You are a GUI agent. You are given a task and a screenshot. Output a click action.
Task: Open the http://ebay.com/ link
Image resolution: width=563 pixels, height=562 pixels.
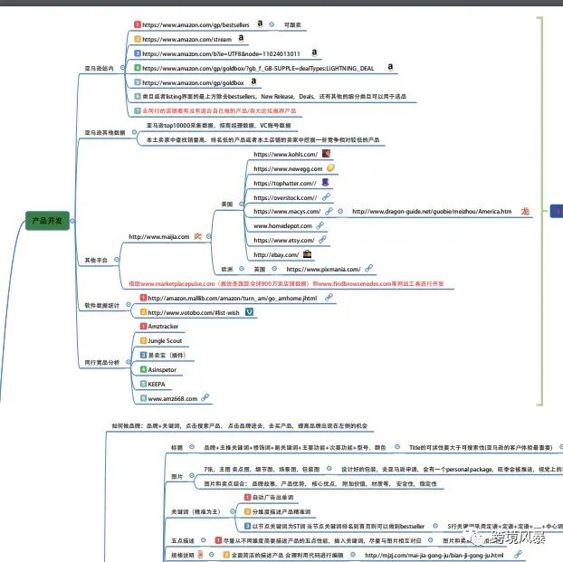pyautogui.click(x=276, y=254)
